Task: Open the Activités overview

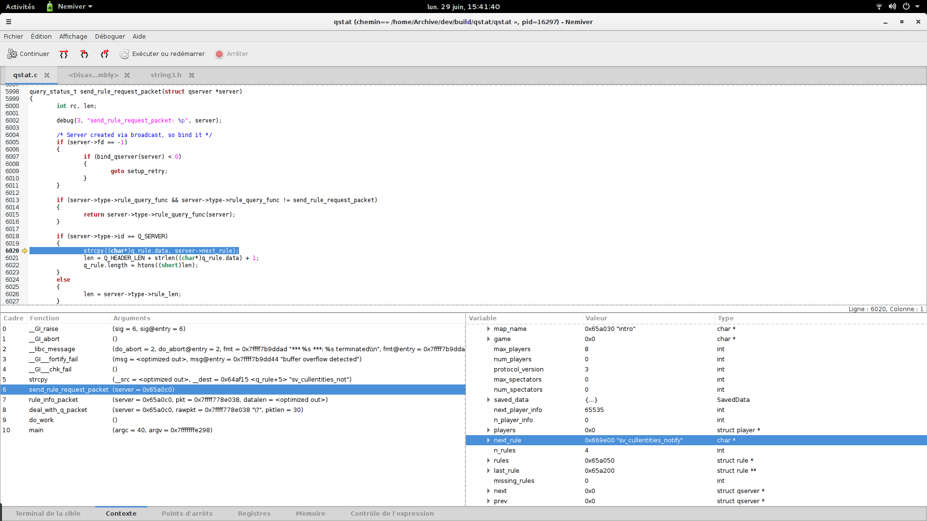Action: pyautogui.click(x=20, y=7)
